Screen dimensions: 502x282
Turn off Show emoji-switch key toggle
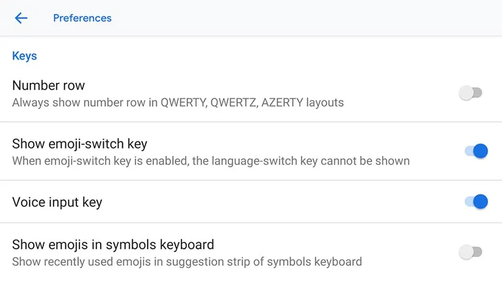click(x=476, y=151)
